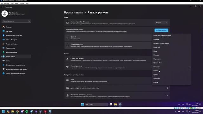Click the back arrow in Параметры window

2,7
